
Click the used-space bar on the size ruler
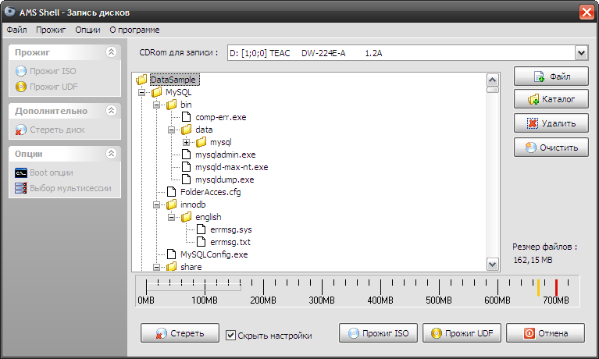click(x=194, y=287)
